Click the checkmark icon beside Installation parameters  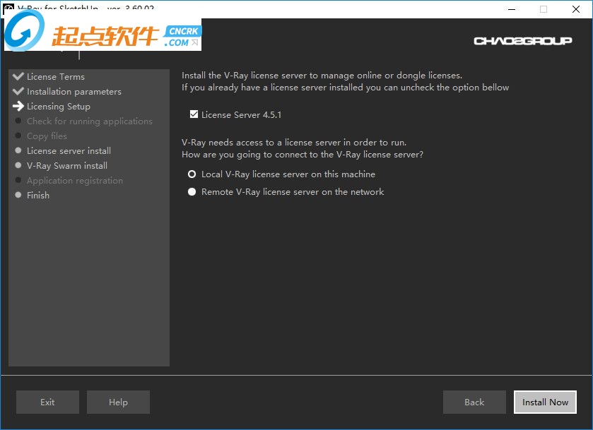click(x=18, y=91)
